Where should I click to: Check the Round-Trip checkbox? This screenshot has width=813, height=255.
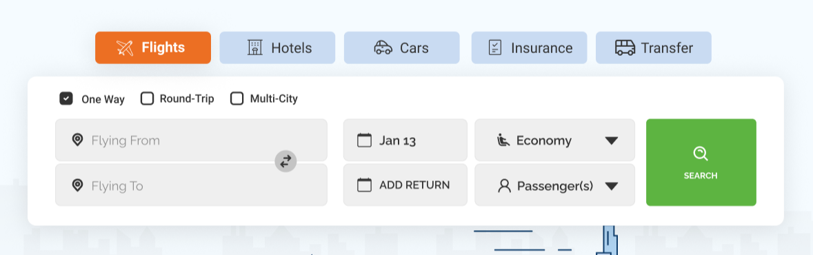(x=148, y=99)
